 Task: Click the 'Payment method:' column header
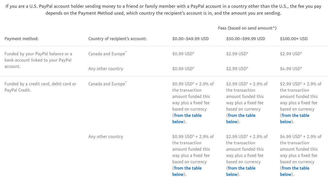(21, 39)
